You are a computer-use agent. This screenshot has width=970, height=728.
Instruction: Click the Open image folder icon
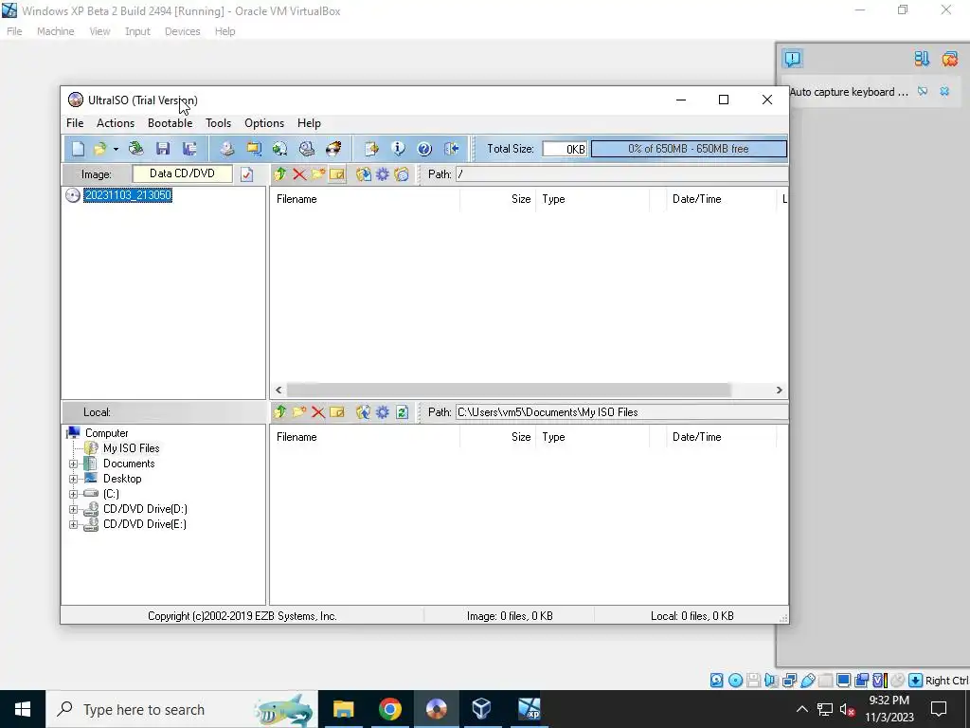[x=99, y=149]
